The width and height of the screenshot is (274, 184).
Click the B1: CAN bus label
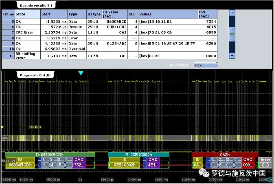[9, 160]
